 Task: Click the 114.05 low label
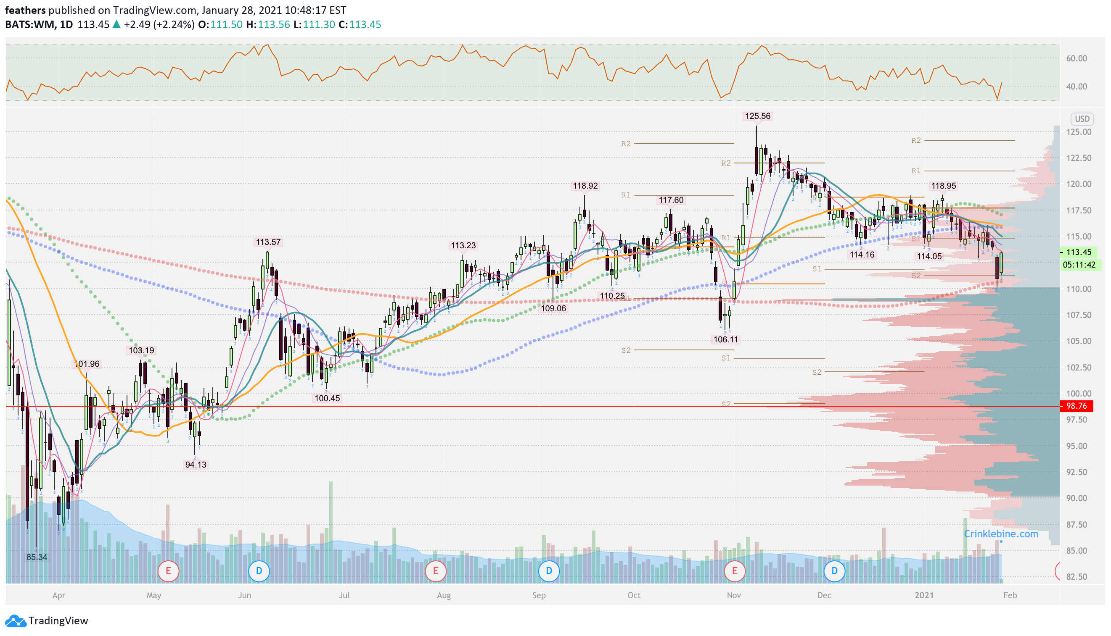(x=930, y=256)
